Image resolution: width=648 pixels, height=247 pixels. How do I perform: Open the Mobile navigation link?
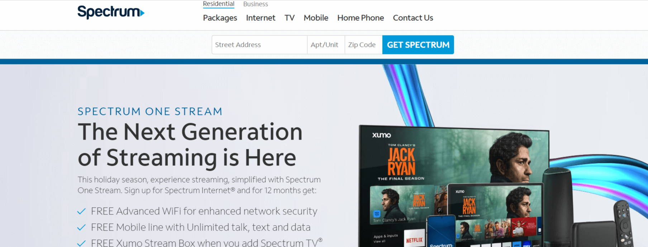click(316, 18)
